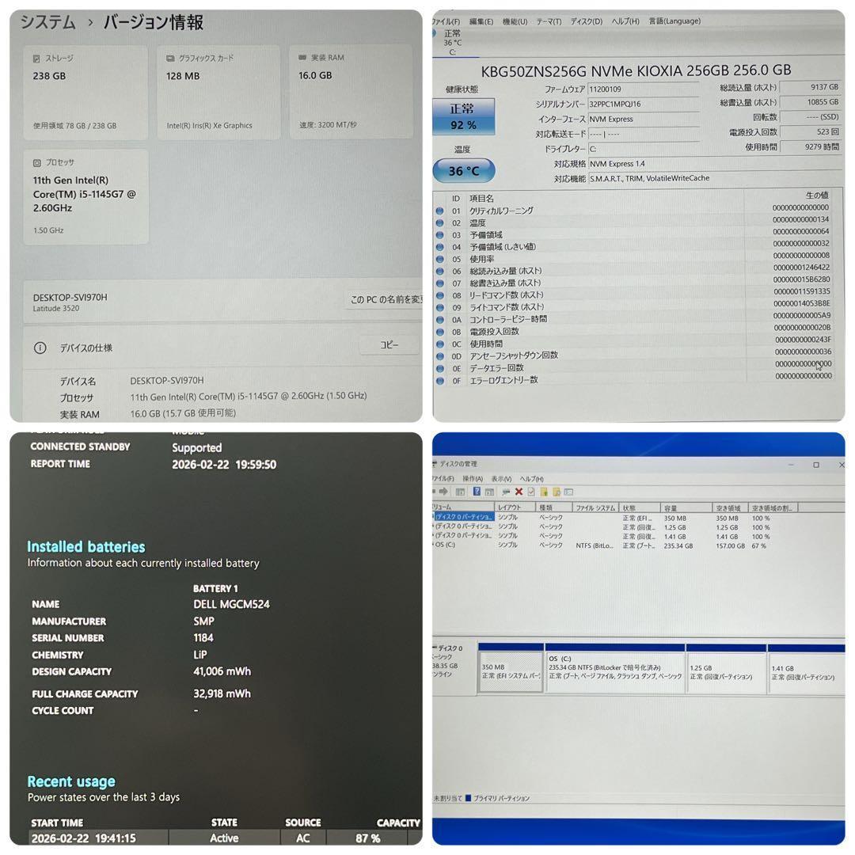Click the blue indicator next to 温度 attribute
Viewport: 855px width, 855px height.
pos(441,222)
